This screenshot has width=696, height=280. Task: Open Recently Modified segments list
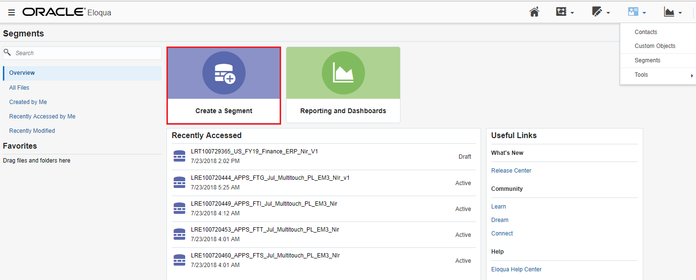click(32, 131)
